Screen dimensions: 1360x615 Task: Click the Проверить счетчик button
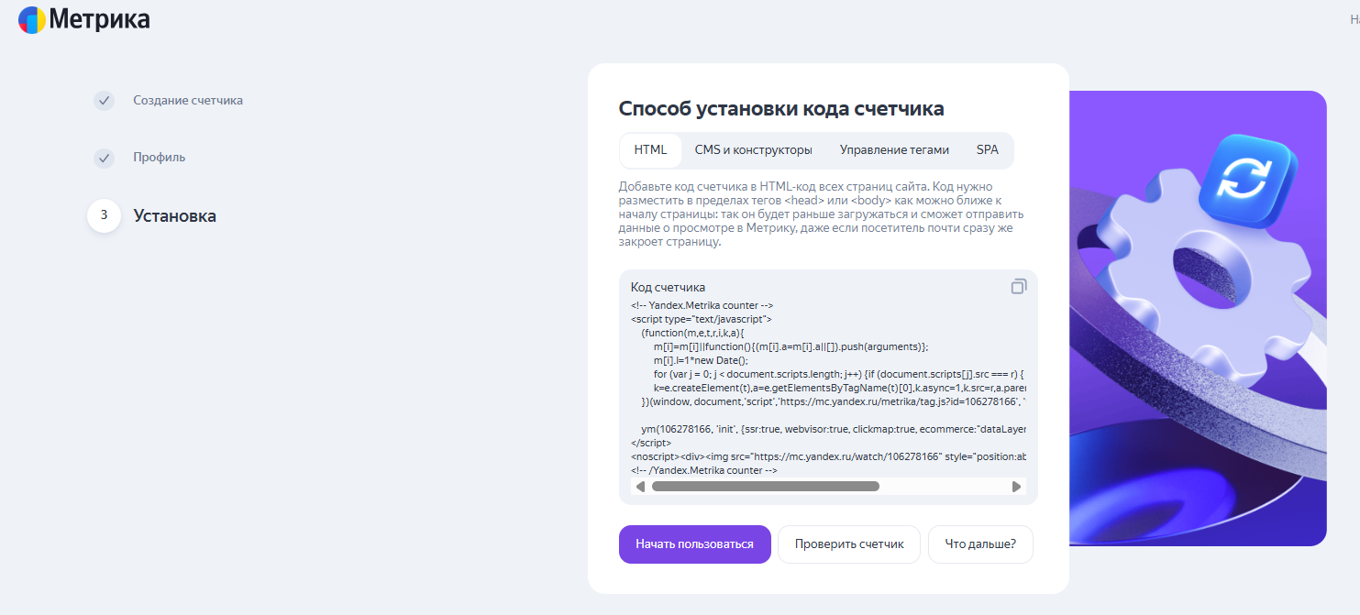click(x=849, y=544)
